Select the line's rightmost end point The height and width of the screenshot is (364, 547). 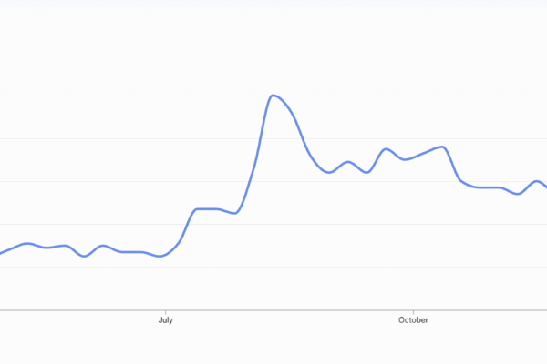coord(545,187)
